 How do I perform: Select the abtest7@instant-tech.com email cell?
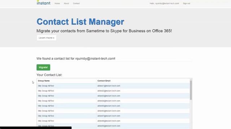(143, 116)
